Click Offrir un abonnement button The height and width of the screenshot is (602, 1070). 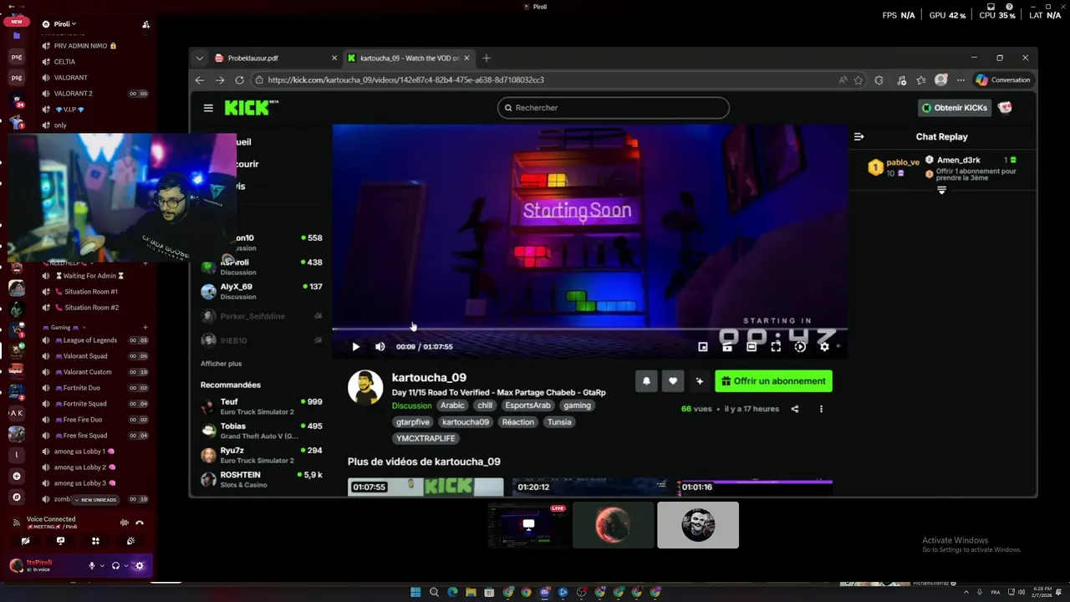(x=773, y=381)
